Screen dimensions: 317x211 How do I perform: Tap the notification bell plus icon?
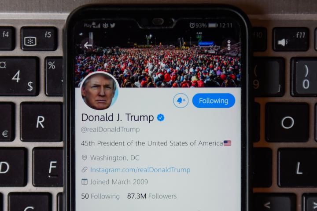coord(181,100)
